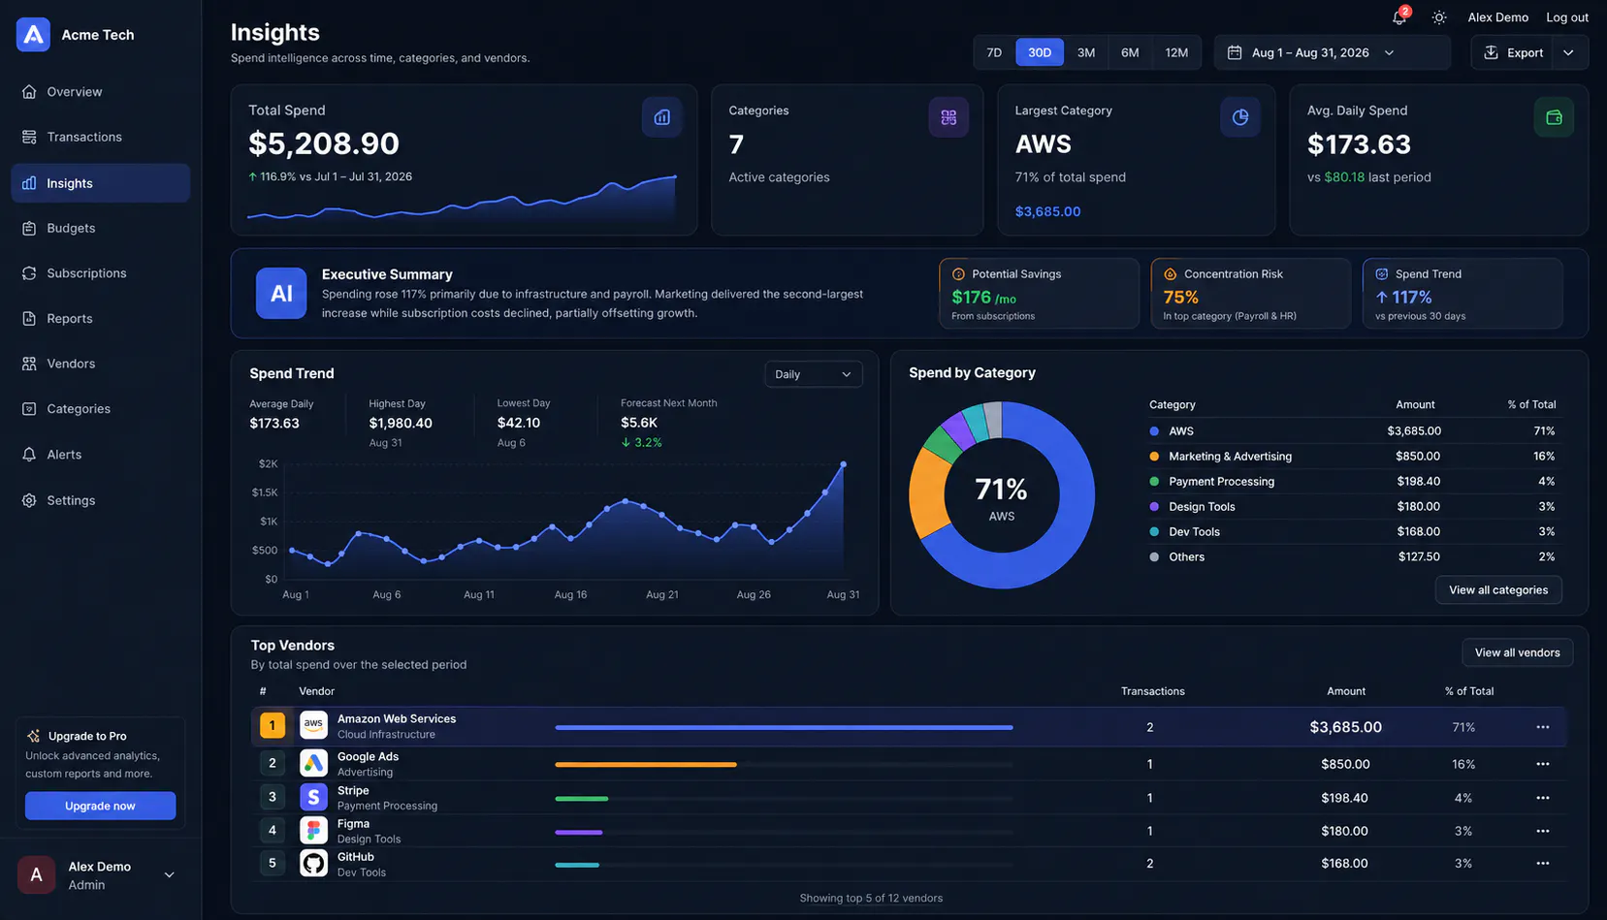Open more options for Amazon Web Services row

(x=1542, y=727)
